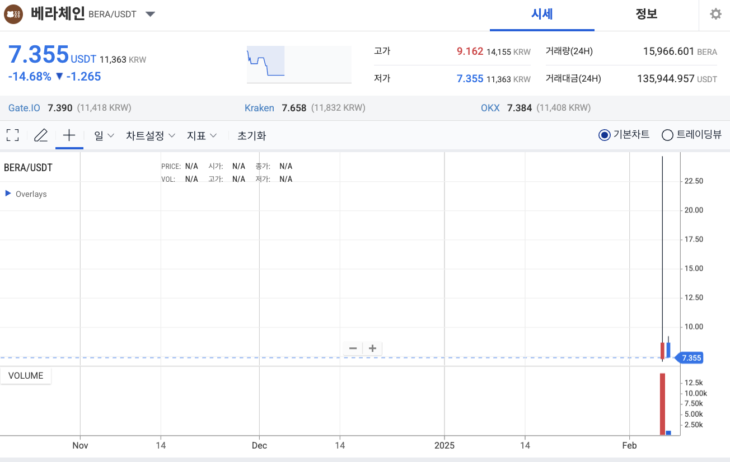Open the 차트설정 dropdown

point(151,135)
